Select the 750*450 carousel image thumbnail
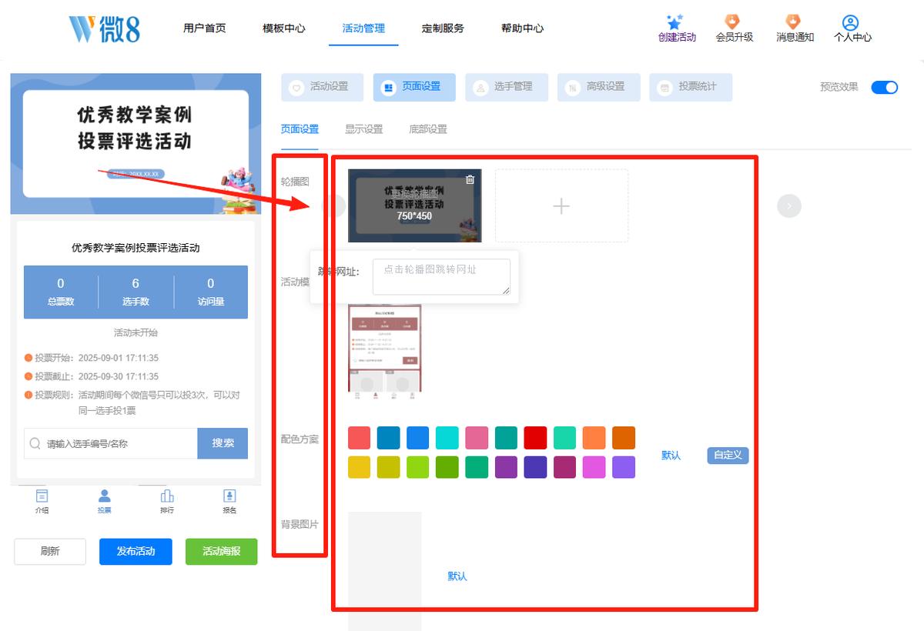The height and width of the screenshot is (631, 924). (x=415, y=205)
